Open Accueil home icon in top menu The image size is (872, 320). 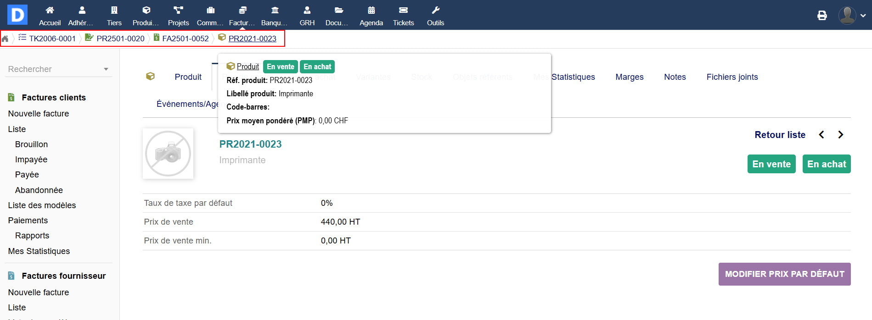pyautogui.click(x=50, y=11)
